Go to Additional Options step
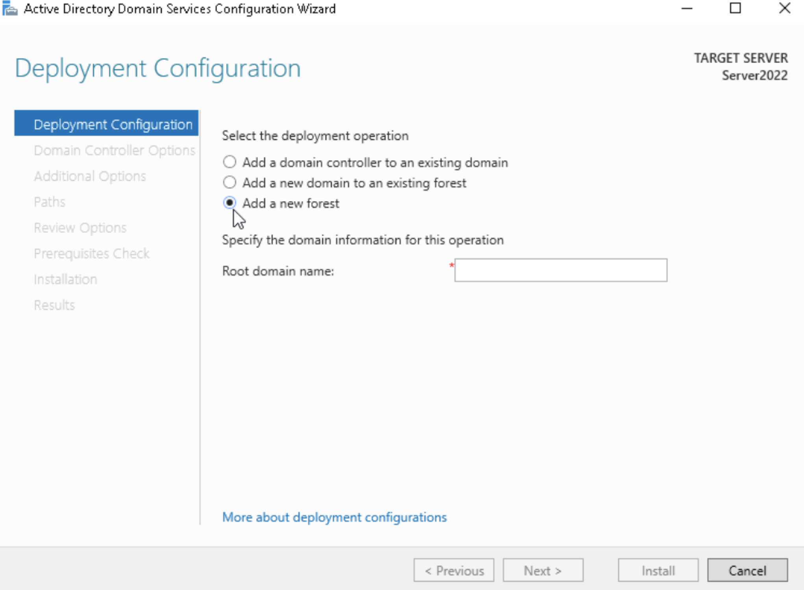804x590 pixels. click(x=90, y=176)
